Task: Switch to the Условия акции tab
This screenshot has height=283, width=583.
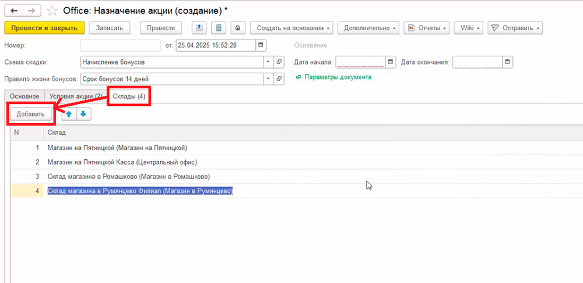Action: 75,96
